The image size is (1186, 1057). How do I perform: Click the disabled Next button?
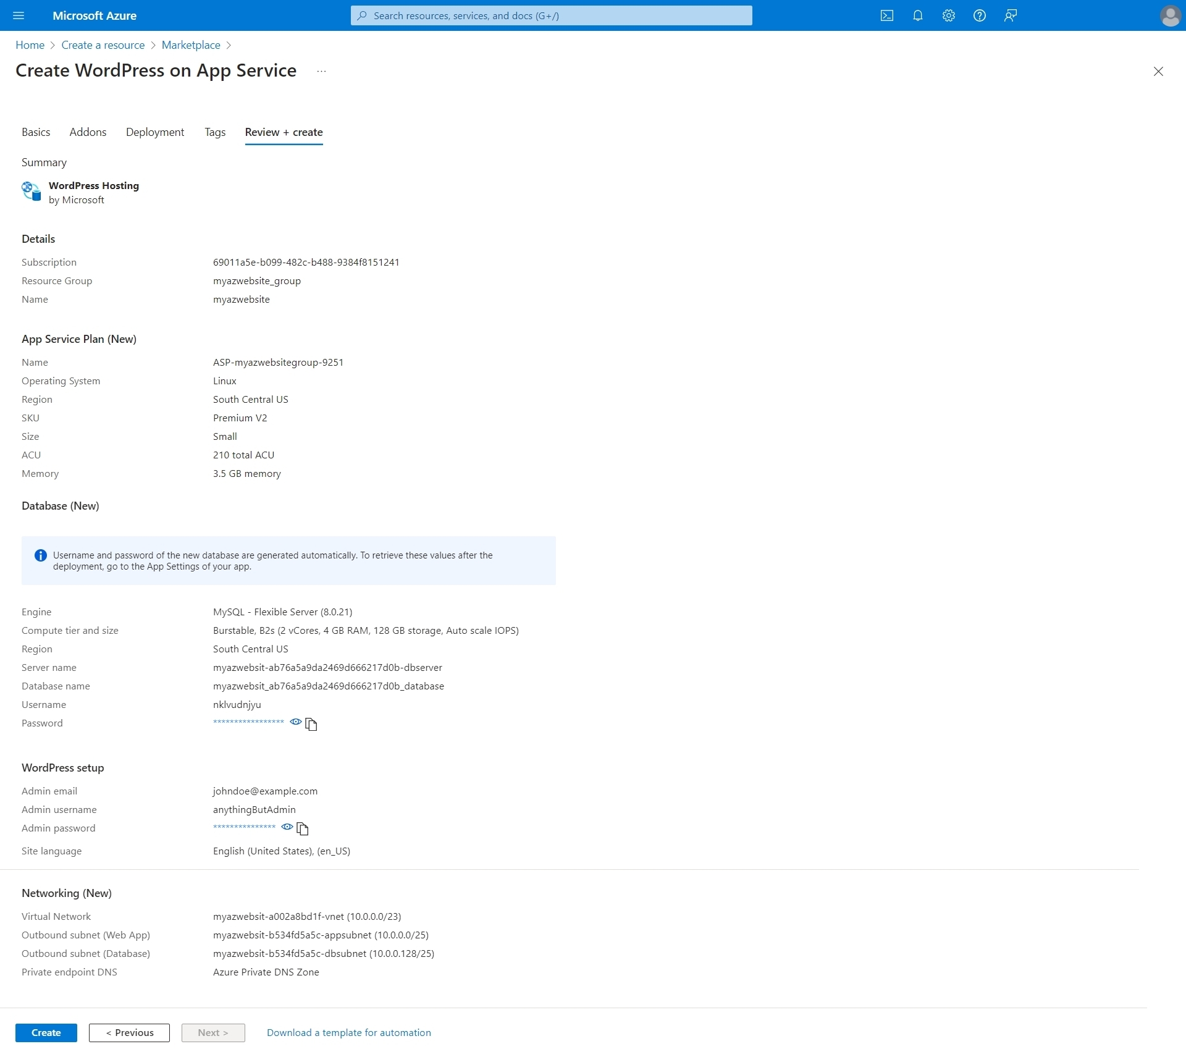click(x=213, y=1032)
